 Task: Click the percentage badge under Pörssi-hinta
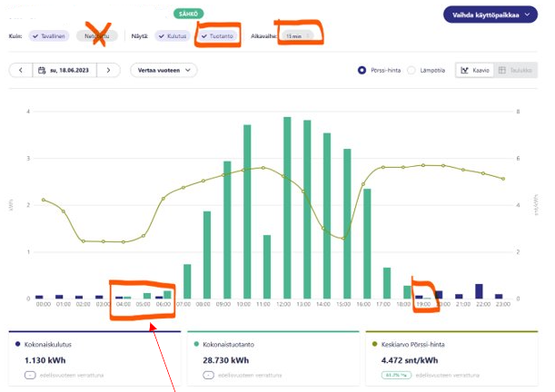[x=396, y=375]
